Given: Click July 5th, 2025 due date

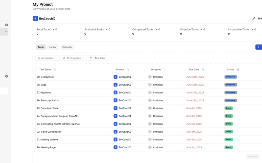Looking at the screenshot, I should [194, 124].
